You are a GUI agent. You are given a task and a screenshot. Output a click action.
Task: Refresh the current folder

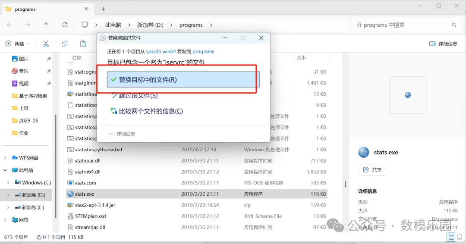point(65,25)
